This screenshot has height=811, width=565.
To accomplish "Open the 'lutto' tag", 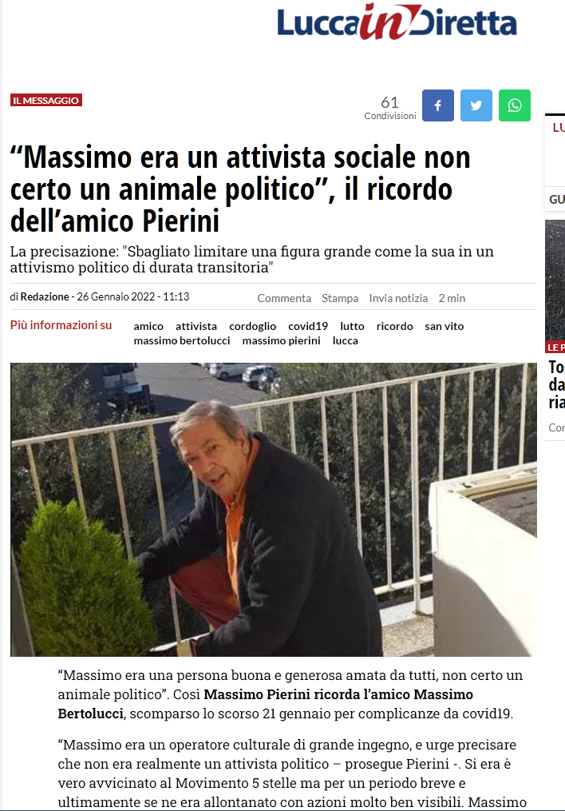I will [352, 326].
